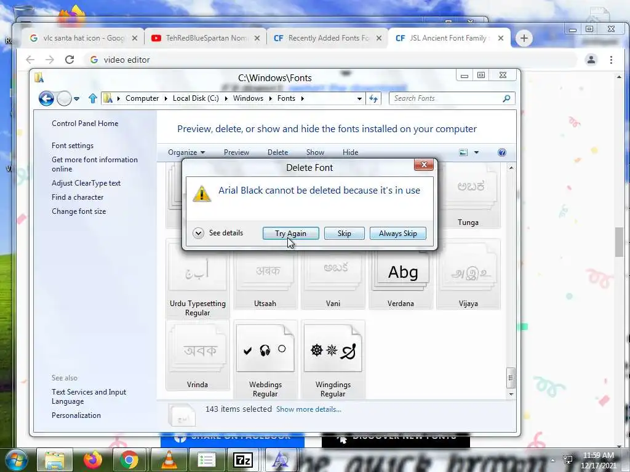
Task: Expand the address bar history dropdown
Action: coord(359,99)
